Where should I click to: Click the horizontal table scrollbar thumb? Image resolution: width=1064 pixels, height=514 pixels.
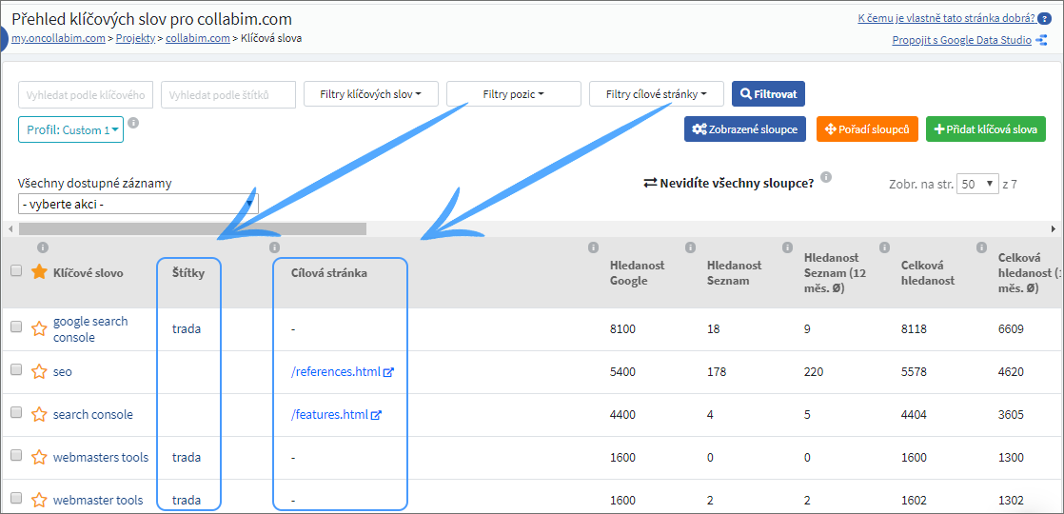[192, 228]
